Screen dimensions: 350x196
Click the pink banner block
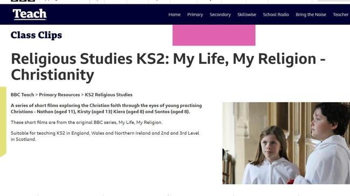214,35
